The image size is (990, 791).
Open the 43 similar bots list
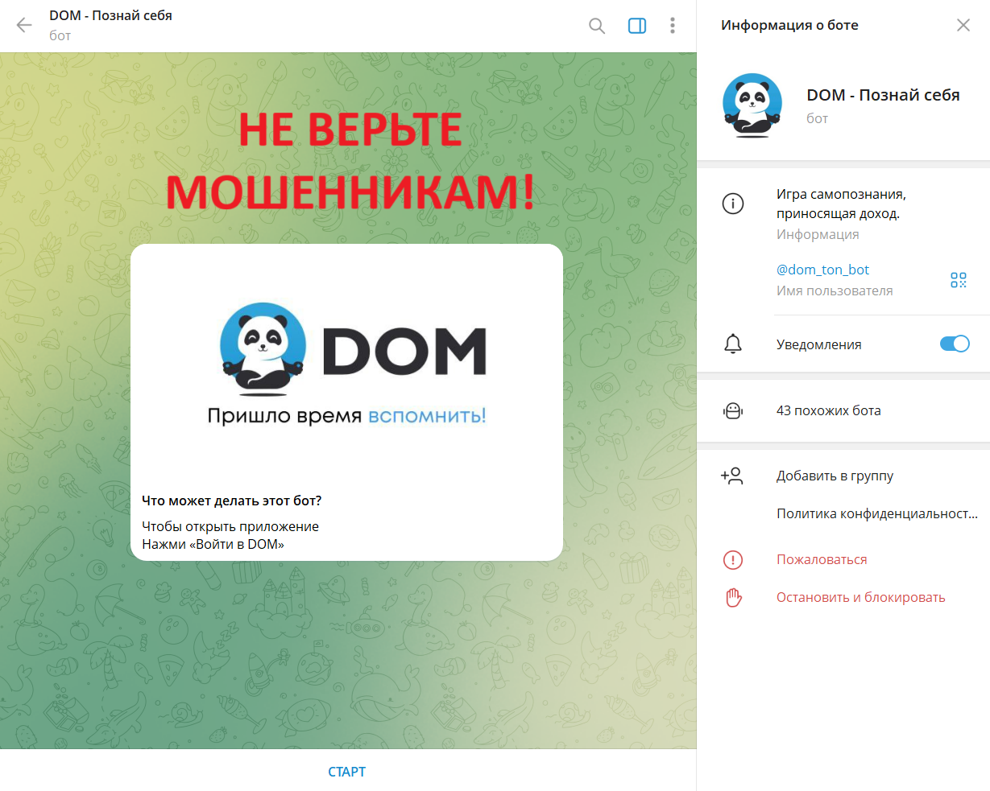pyautogui.click(x=828, y=410)
